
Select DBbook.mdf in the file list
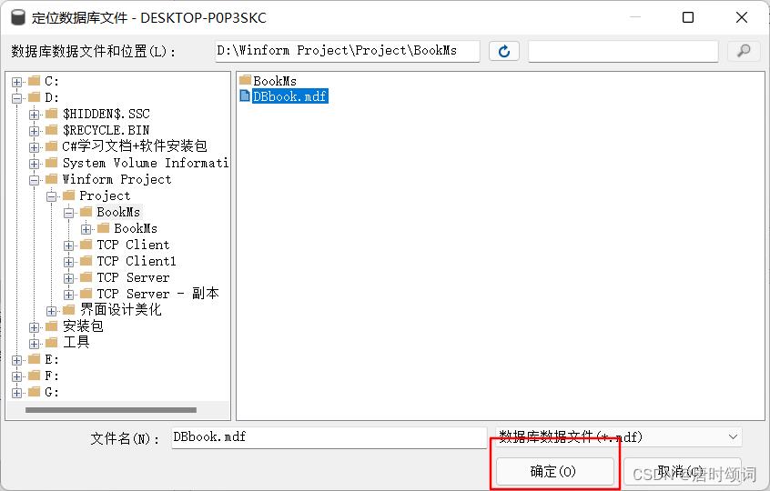click(289, 96)
